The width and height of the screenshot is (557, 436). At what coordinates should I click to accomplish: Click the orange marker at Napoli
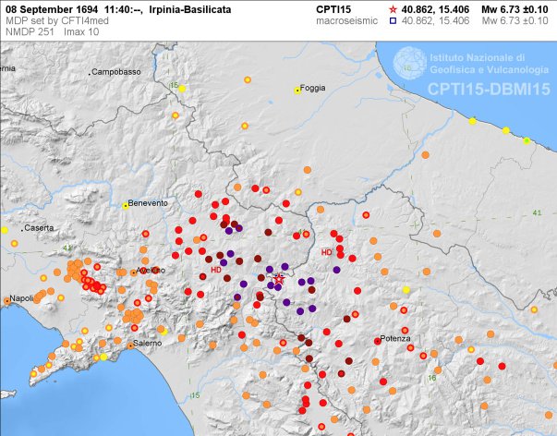(8, 300)
